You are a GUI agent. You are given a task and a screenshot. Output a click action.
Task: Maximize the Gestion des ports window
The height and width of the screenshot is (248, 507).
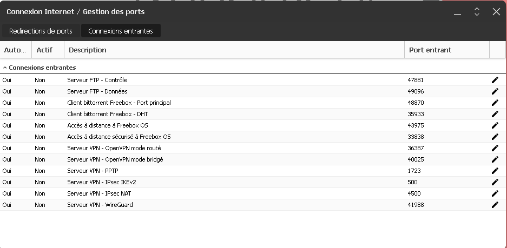477,11
